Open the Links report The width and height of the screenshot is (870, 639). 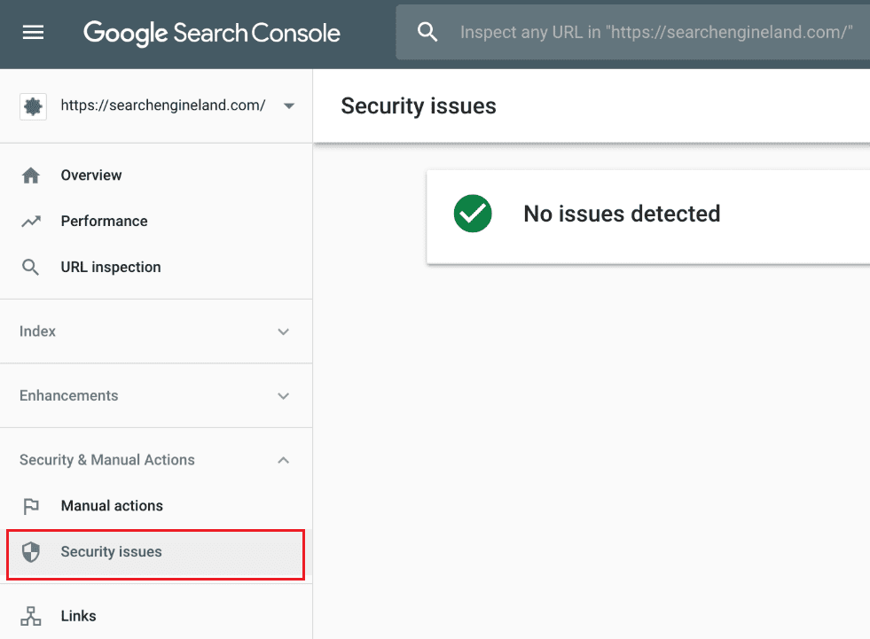click(x=78, y=616)
